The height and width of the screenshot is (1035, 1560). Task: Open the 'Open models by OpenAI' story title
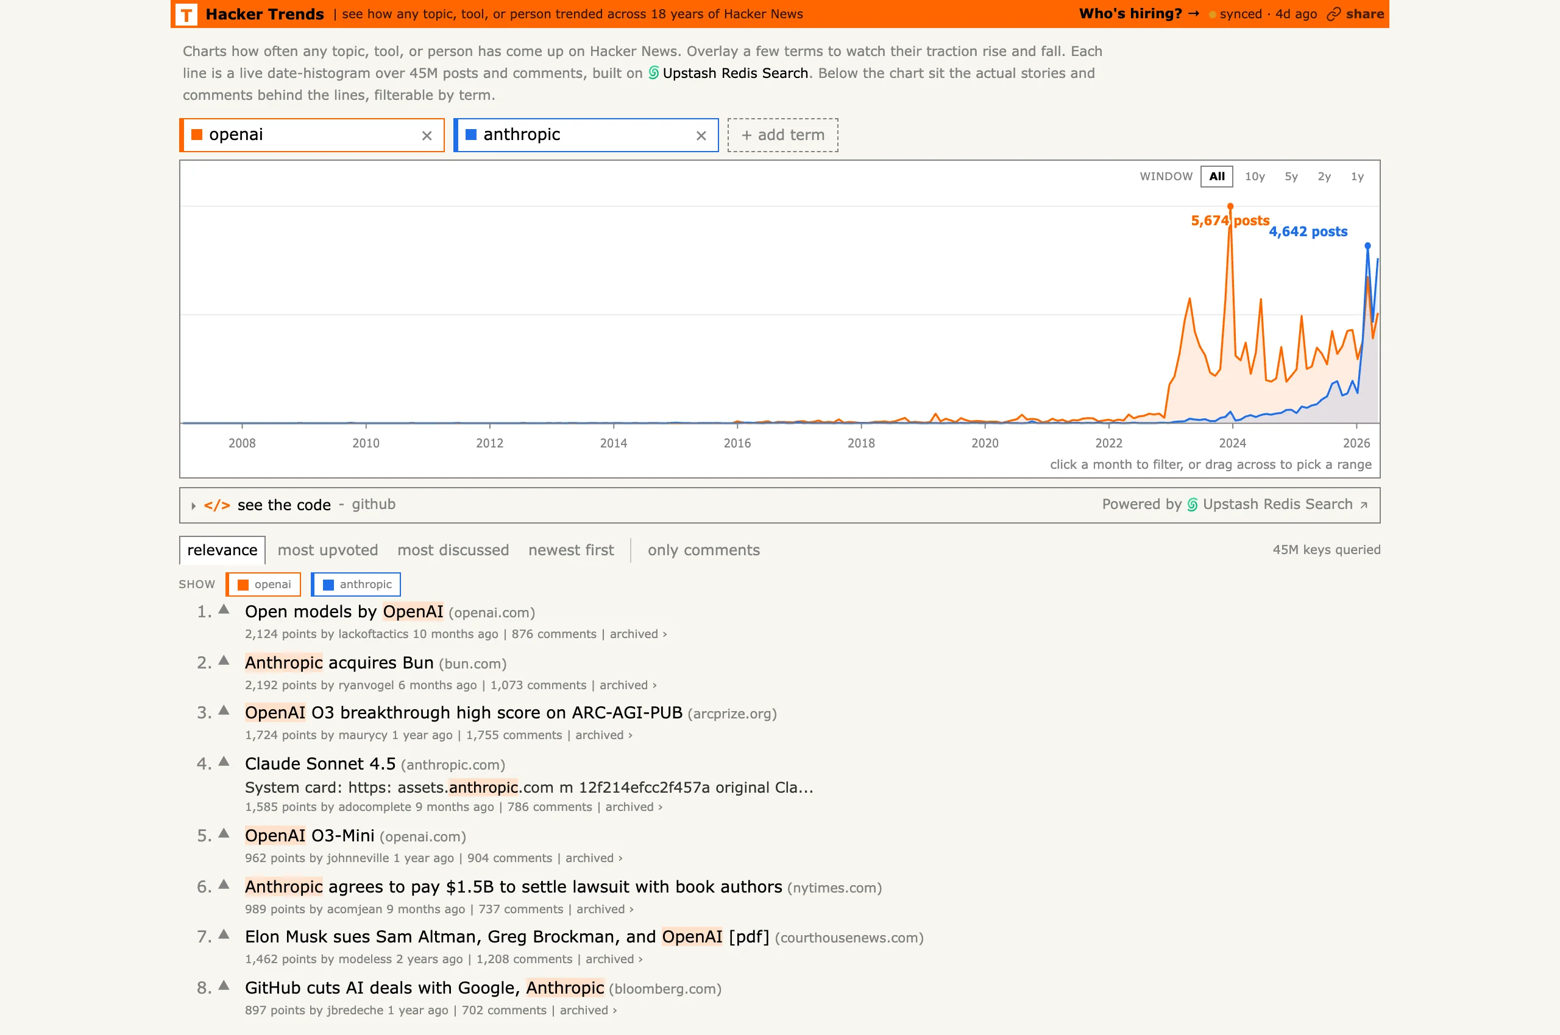pyautogui.click(x=344, y=612)
